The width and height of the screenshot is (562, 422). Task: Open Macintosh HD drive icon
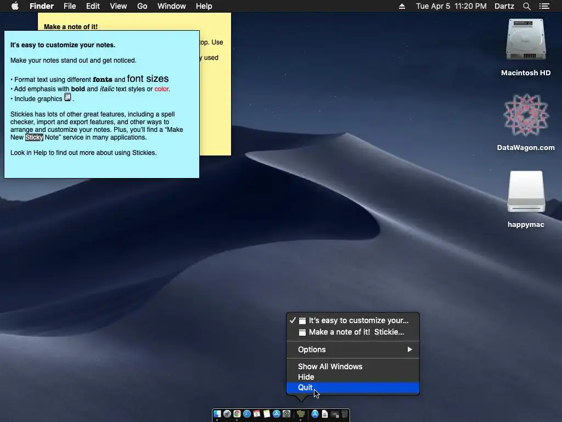coord(526,40)
